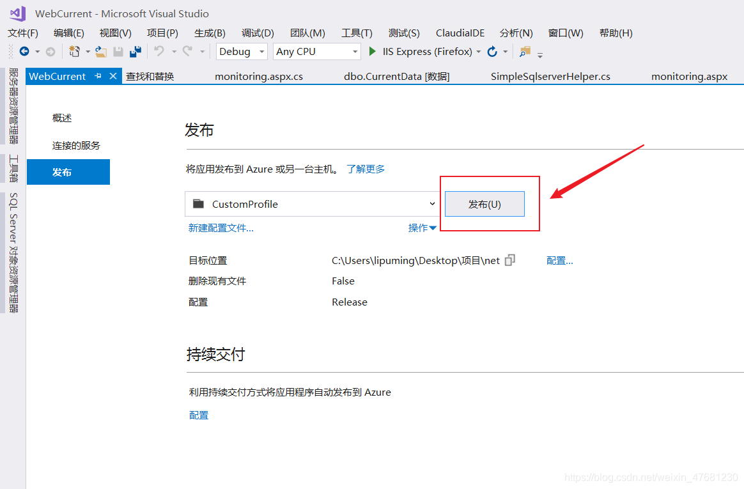Select the 发布 page in sidebar
The image size is (744, 489).
(68, 172)
